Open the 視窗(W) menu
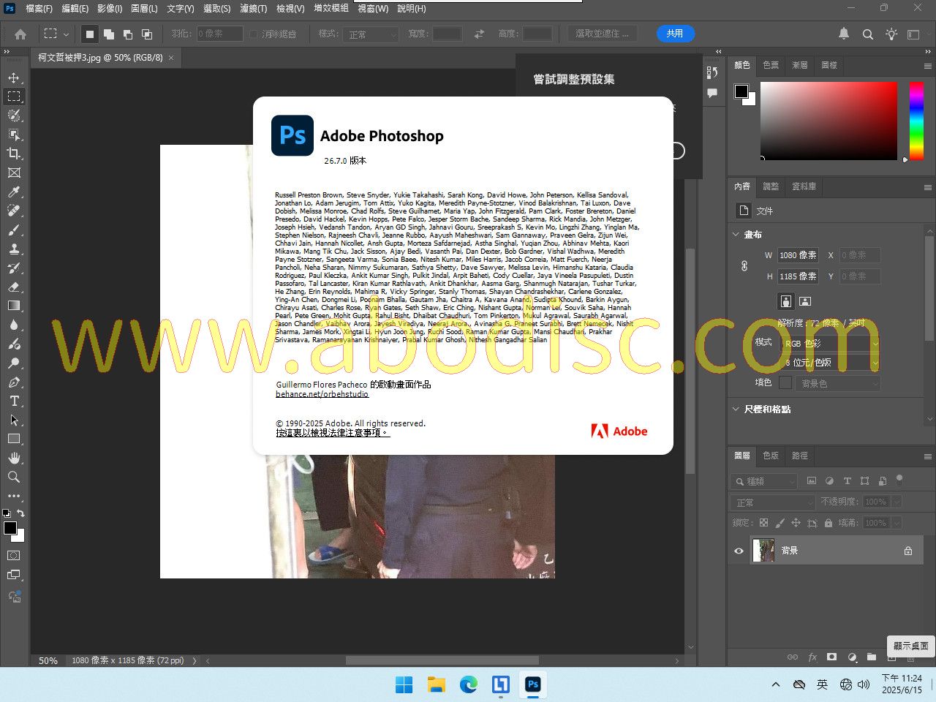Image resolution: width=936 pixels, height=702 pixels. (x=373, y=8)
